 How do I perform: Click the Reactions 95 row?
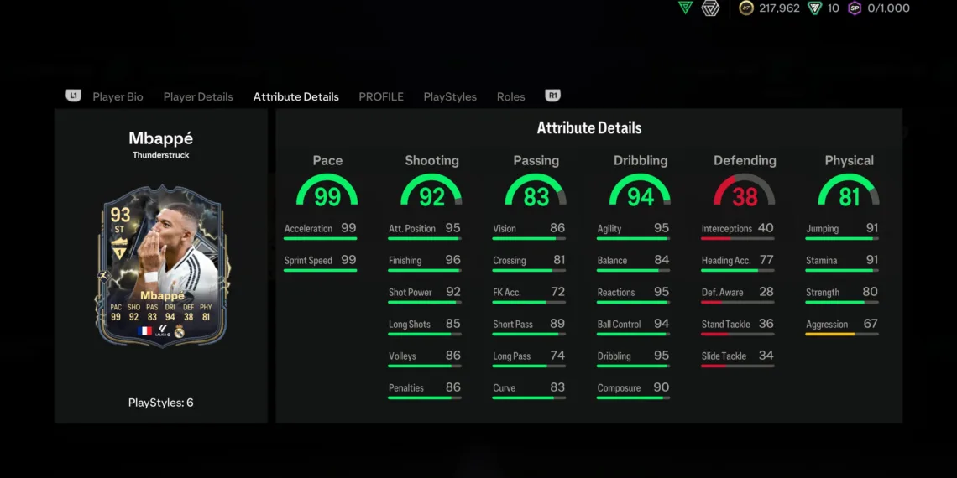(634, 294)
